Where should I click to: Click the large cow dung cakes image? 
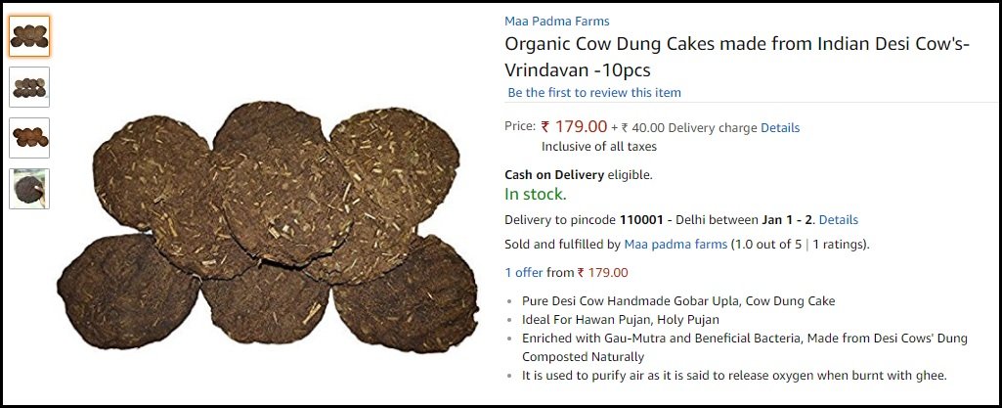click(268, 227)
